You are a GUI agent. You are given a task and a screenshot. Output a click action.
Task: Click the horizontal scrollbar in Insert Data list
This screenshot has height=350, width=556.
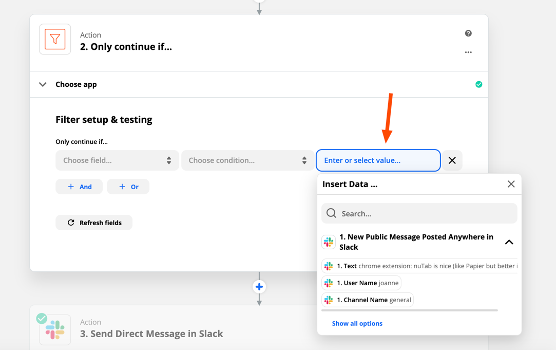tap(410, 310)
